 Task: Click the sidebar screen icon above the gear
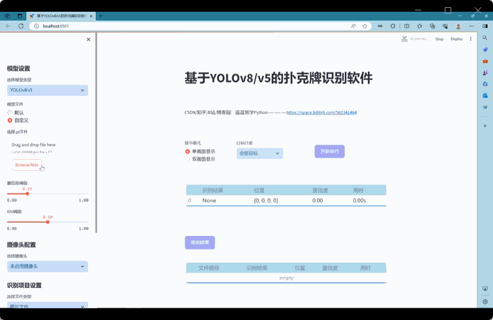485,289
